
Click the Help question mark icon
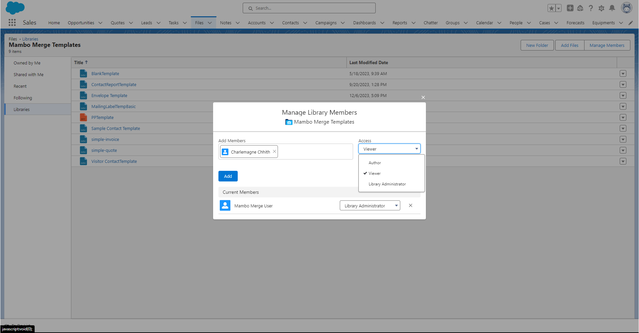point(591,8)
